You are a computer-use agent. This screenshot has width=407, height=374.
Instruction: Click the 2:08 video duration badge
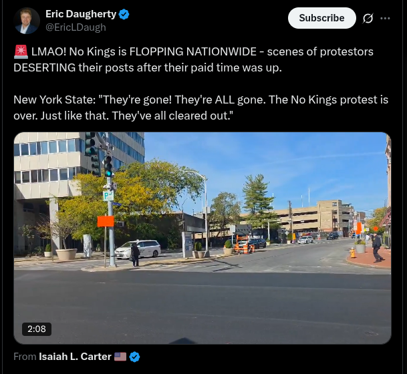(x=37, y=329)
